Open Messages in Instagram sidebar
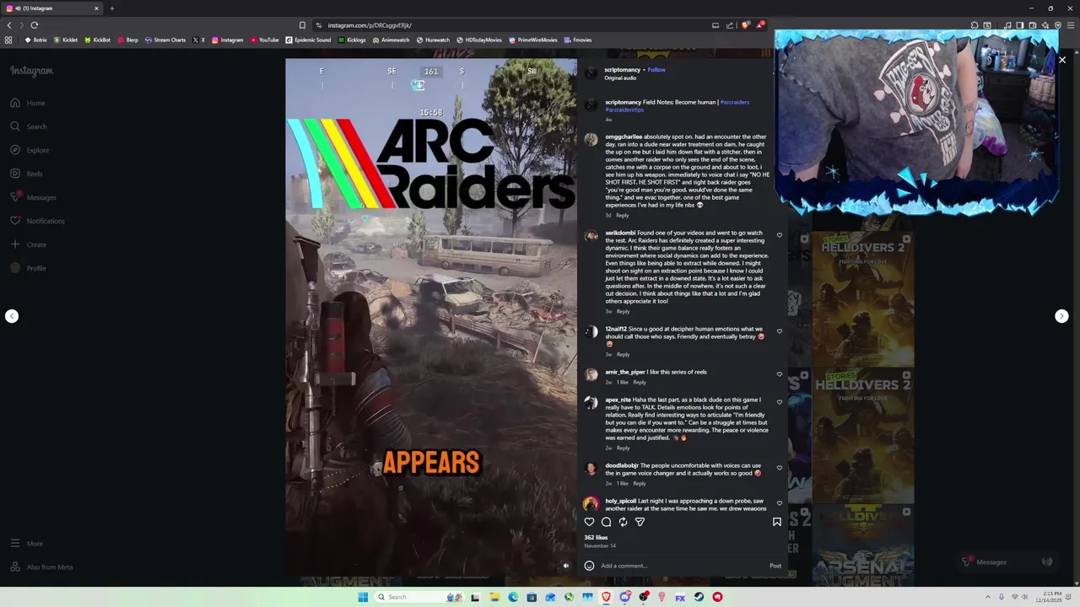This screenshot has height=607, width=1080. [33, 197]
